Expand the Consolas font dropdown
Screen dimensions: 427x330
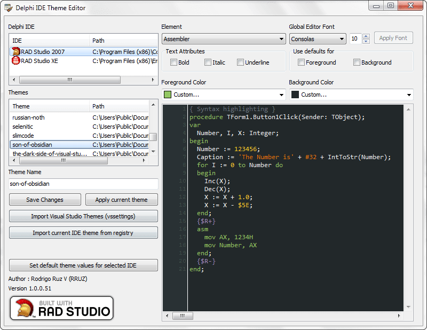tap(318, 39)
